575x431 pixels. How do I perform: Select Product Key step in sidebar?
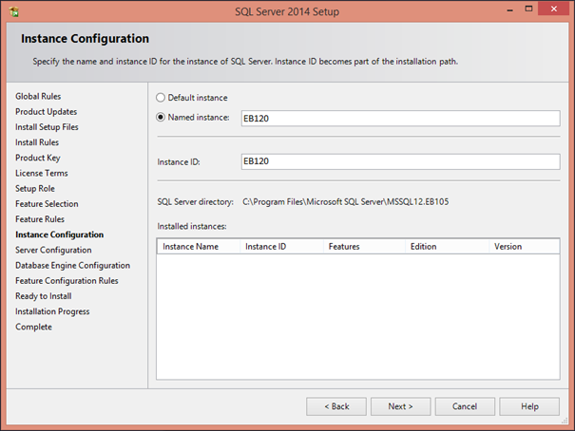click(x=38, y=158)
